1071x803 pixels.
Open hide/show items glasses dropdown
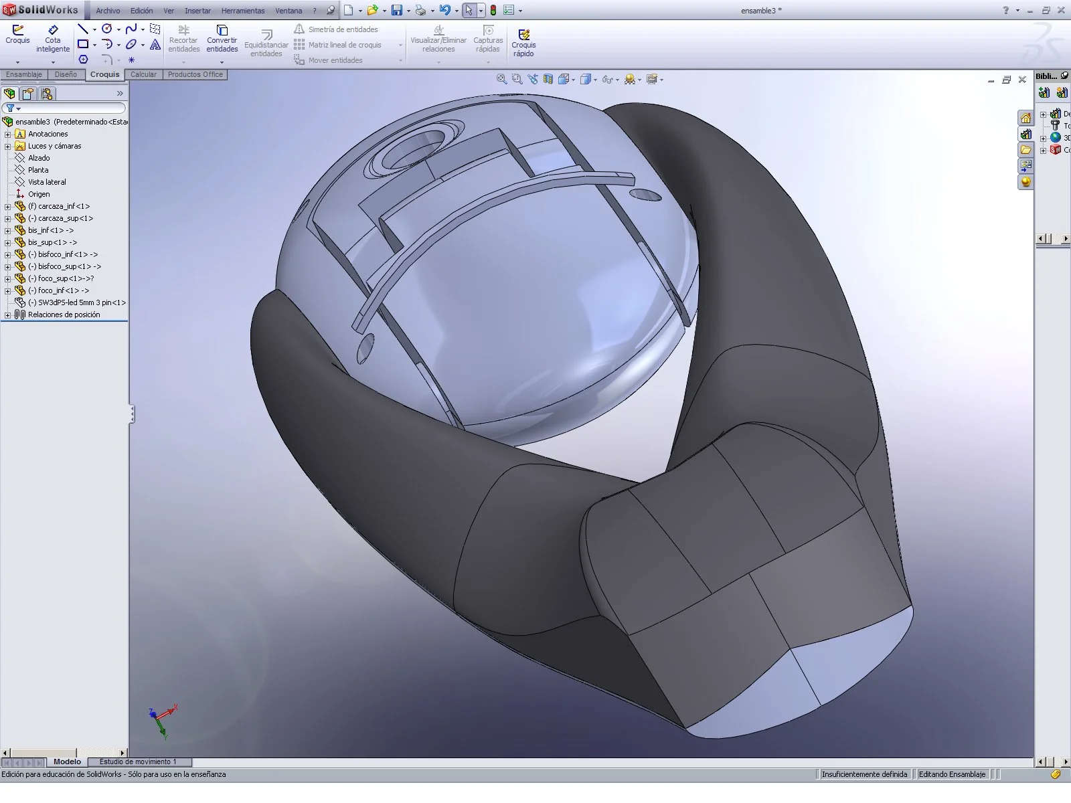(x=616, y=80)
